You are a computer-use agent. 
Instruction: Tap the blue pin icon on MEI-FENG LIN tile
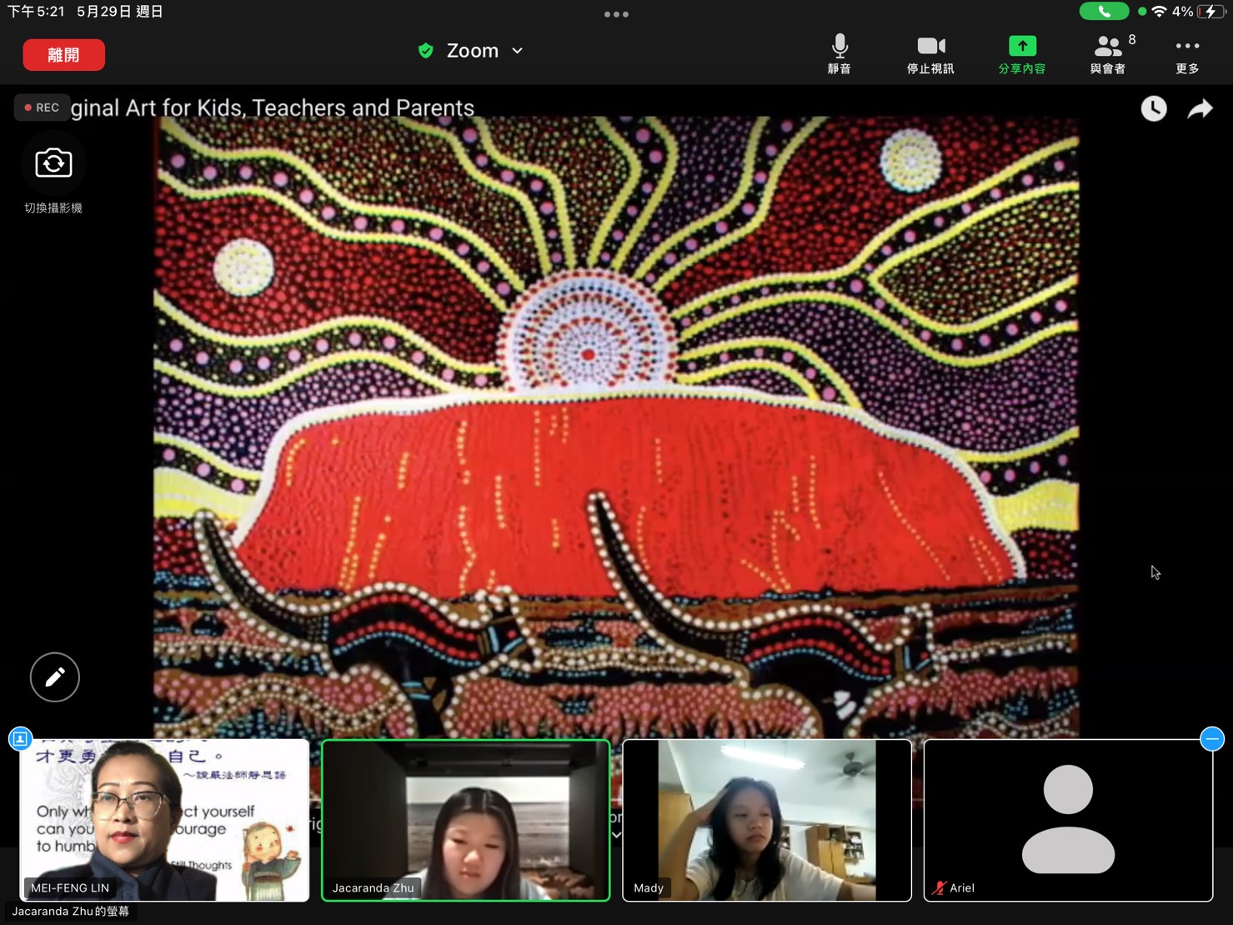pos(21,739)
